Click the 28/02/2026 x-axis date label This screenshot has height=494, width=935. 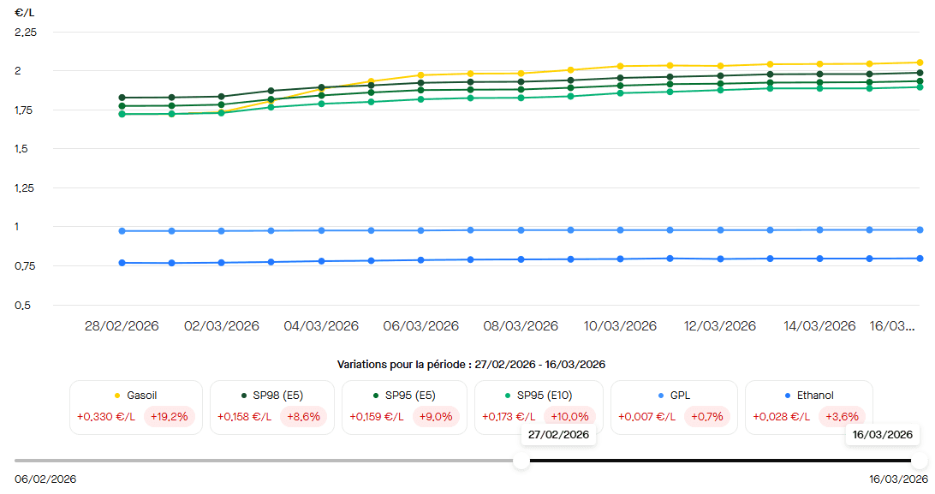coord(122,326)
